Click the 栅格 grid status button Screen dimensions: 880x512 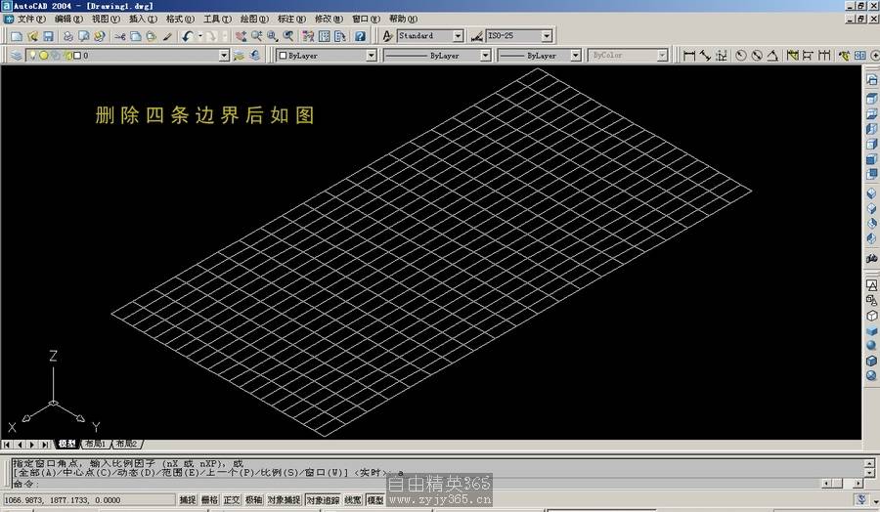[x=209, y=499]
